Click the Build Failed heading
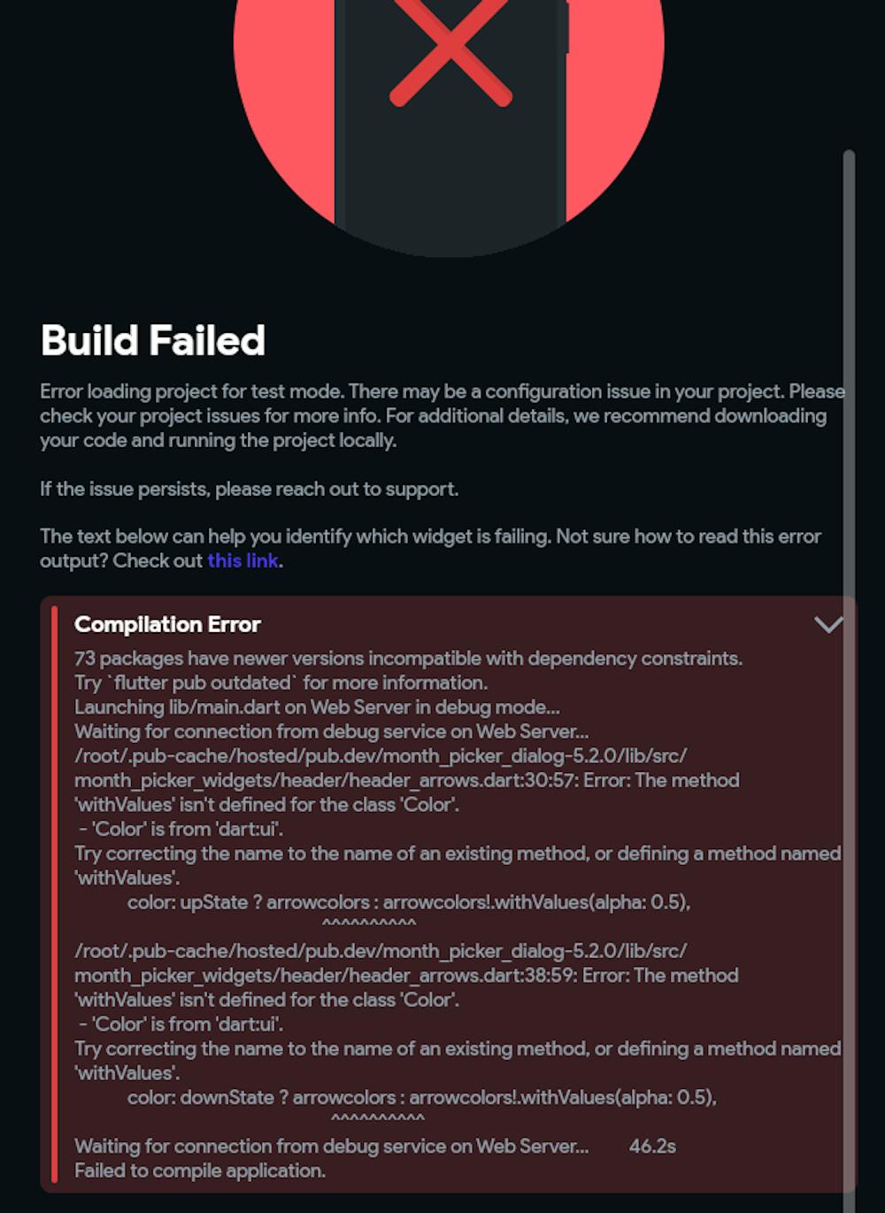This screenshot has height=1213, width=885. pyautogui.click(x=153, y=341)
